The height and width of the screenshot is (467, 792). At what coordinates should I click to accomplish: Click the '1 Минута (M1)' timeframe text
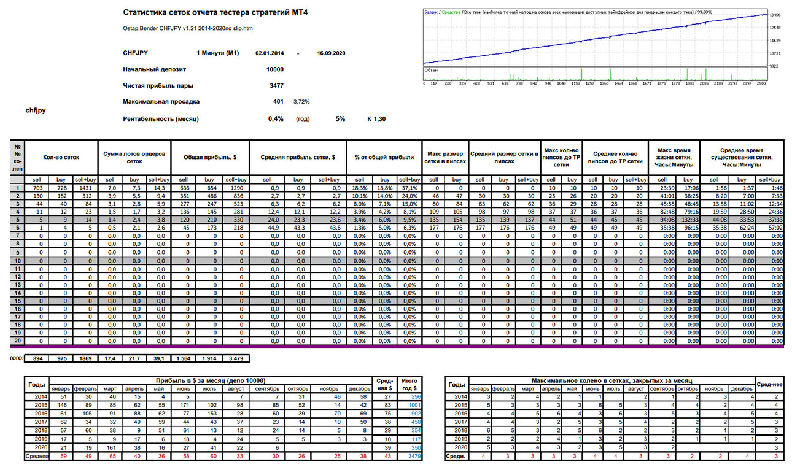[217, 53]
